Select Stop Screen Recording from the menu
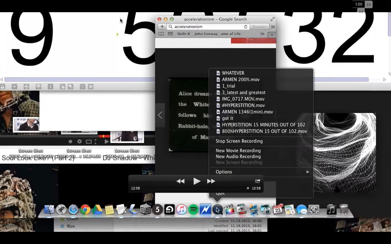 click(239, 141)
